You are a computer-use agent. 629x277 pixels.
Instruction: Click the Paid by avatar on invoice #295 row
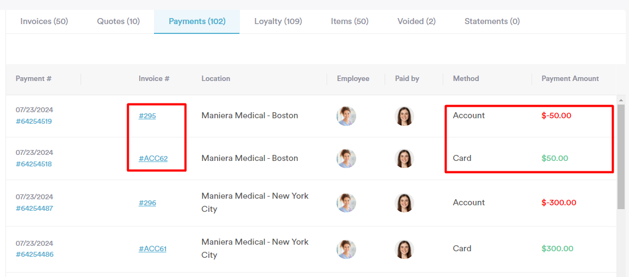(404, 116)
